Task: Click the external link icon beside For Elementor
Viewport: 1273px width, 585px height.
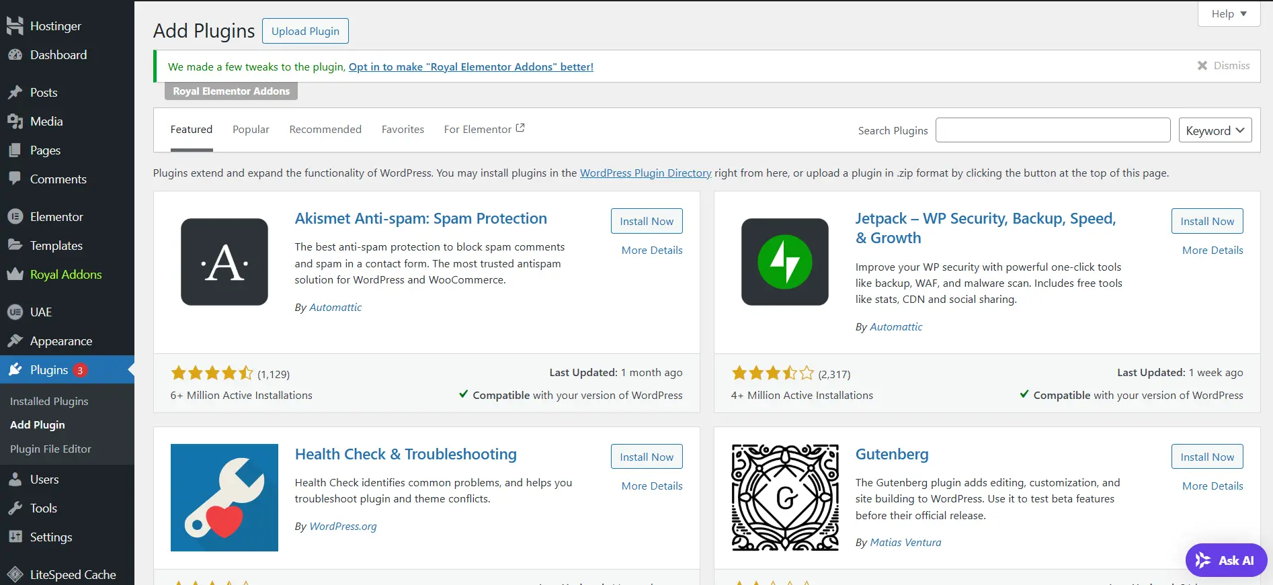Action: point(520,128)
